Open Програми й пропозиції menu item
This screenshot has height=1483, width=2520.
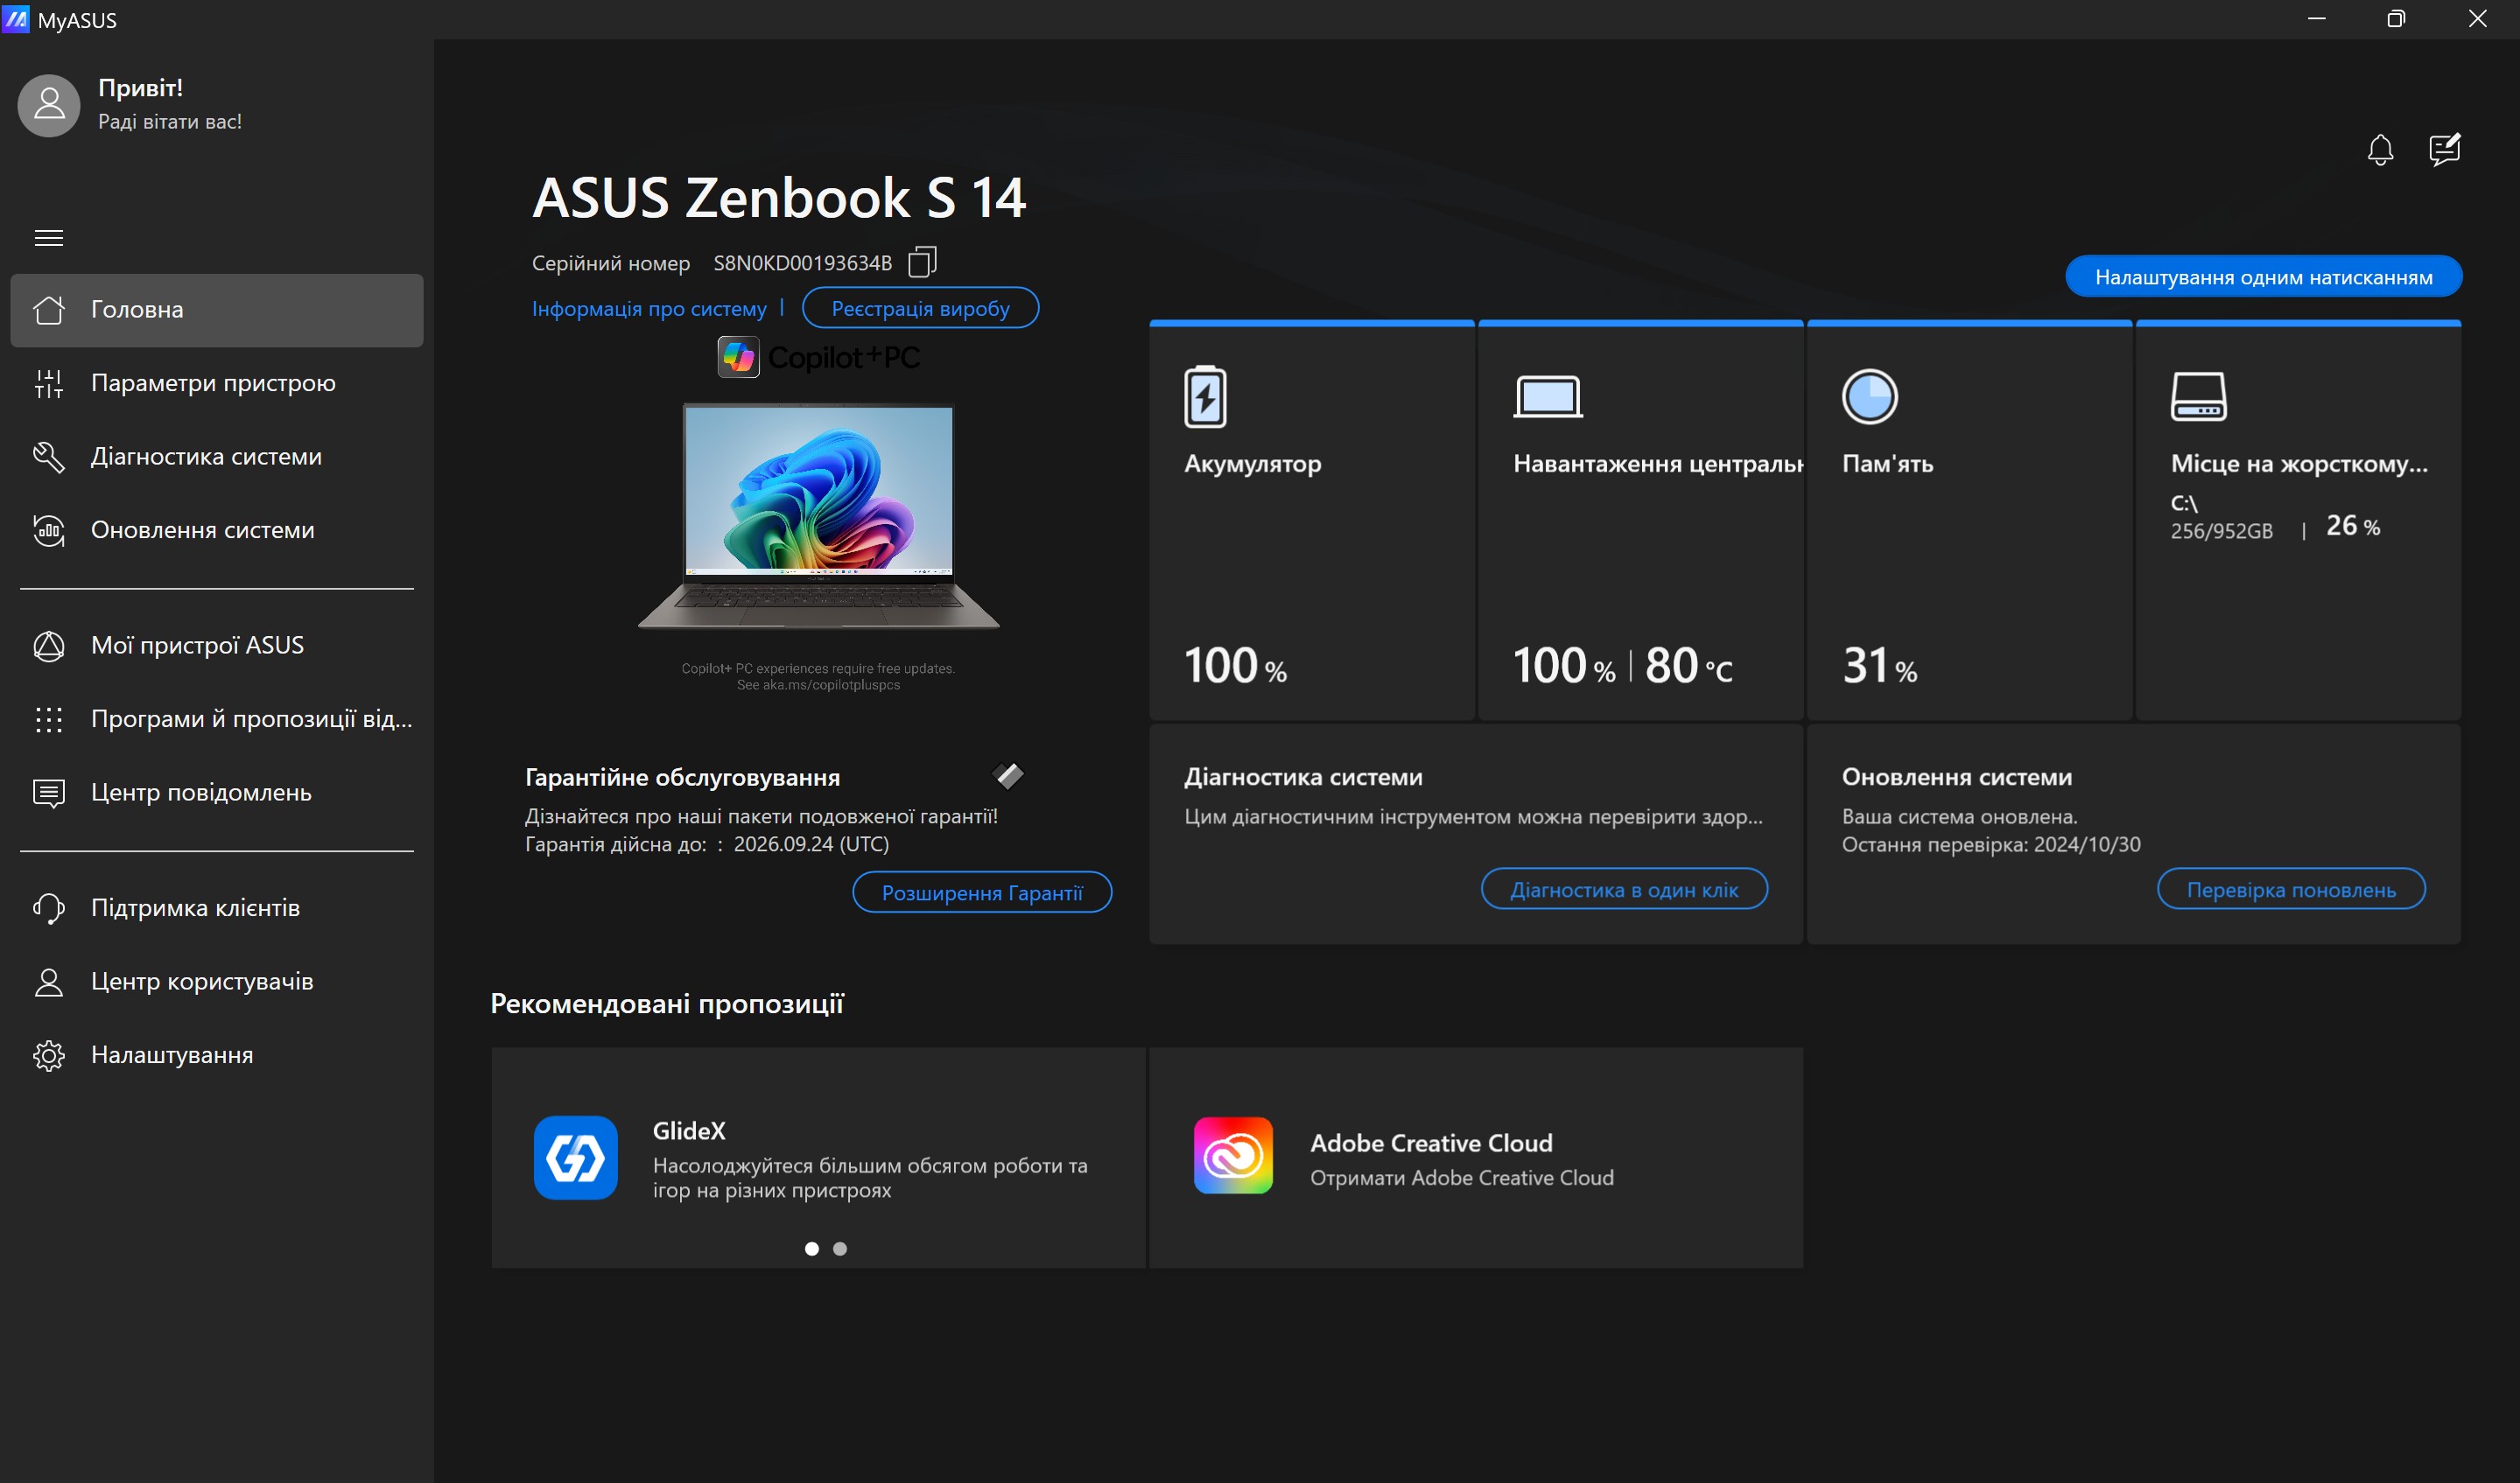pyautogui.click(x=217, y=719)
